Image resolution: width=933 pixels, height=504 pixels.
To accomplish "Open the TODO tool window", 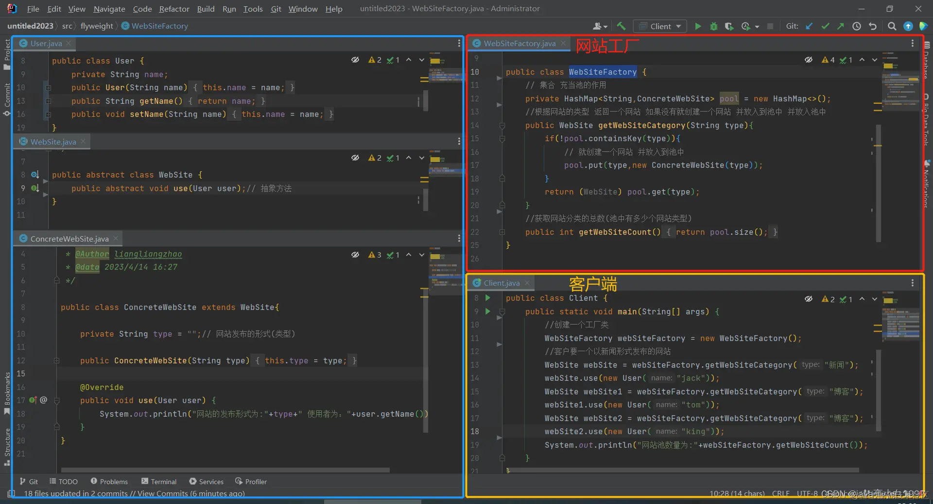I will tap(64, 481).
